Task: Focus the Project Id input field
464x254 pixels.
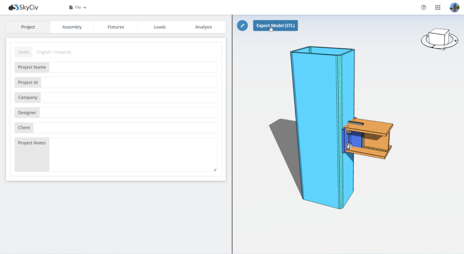Action: 129,82
